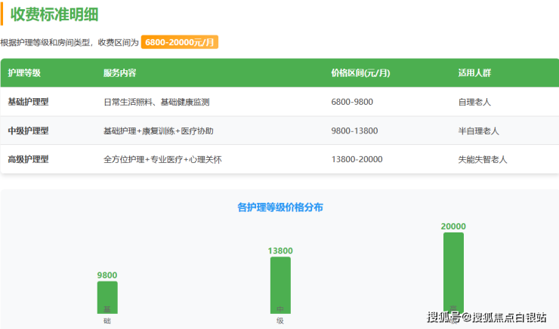Viewport: 559px width, 329px height.
Task: Click the 价格区间(元/月) column header
Action: coord(360,73)
